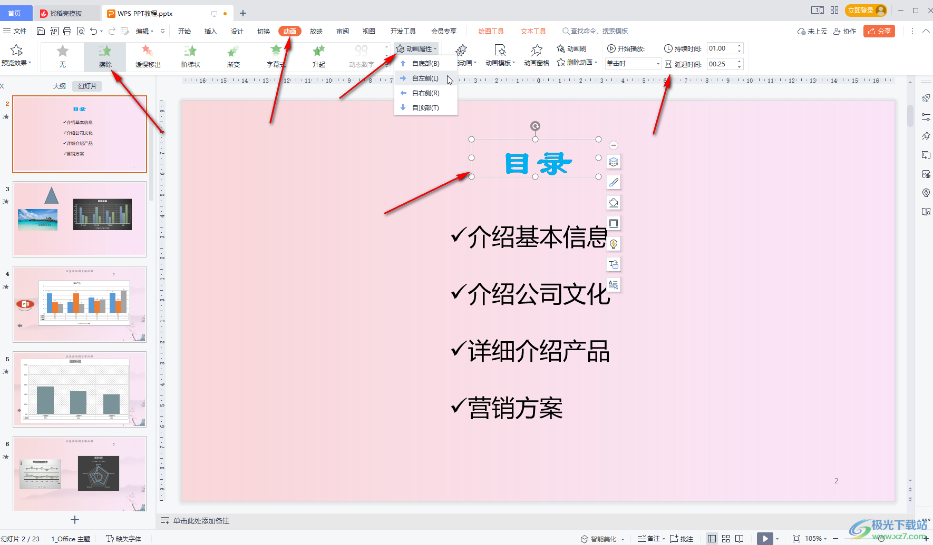Image resolution: width=933 pixels, height=545 pixels.
Task: Open slideshow options arrow beside play button
Action: 777,539
